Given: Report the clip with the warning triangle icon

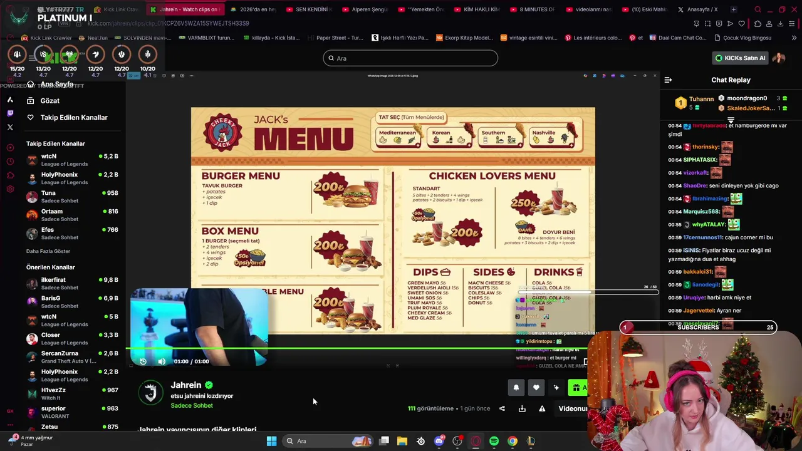Looking at the screenshot, I should click(542, 408).
